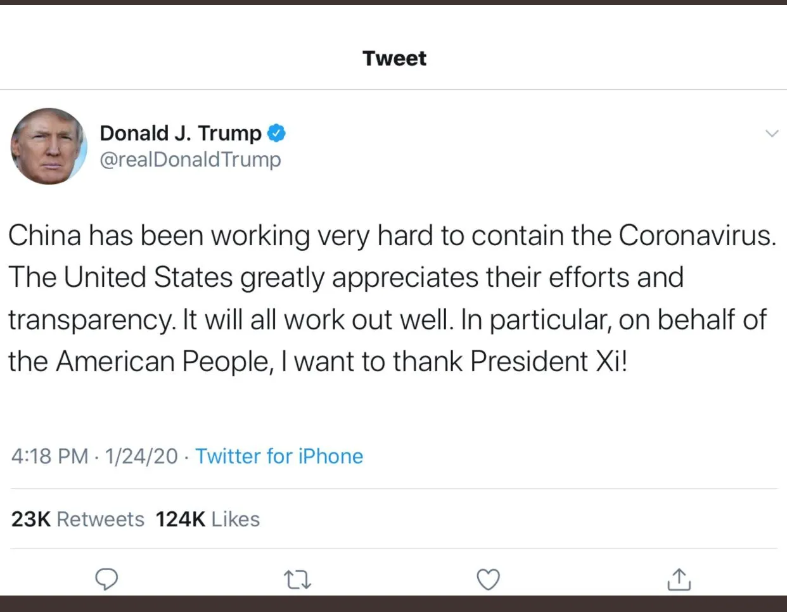Click the 4:18 PM timestamp
This screenshot has width=787, height=612.
[49, 456]
